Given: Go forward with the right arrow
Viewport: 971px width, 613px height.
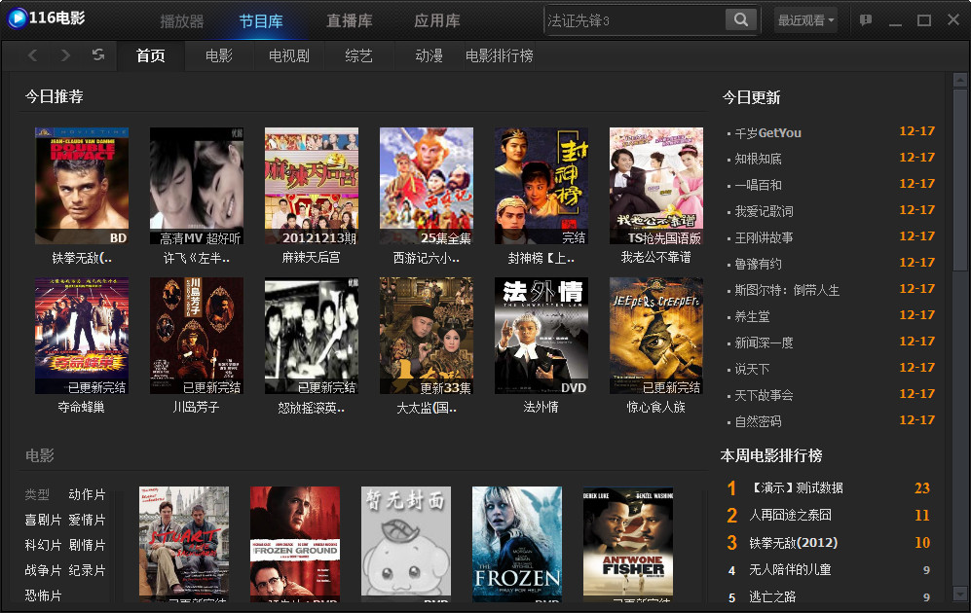Looking at the screenshot, I should point(65,55).
